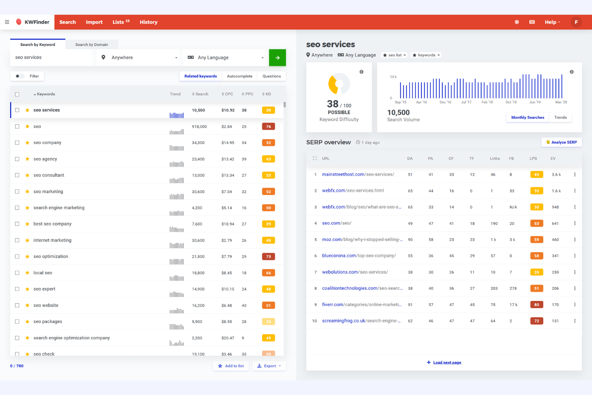The width and height of the screenshot is (592, 395).
Task: Open the F user avatar
Action: [576, 22]
